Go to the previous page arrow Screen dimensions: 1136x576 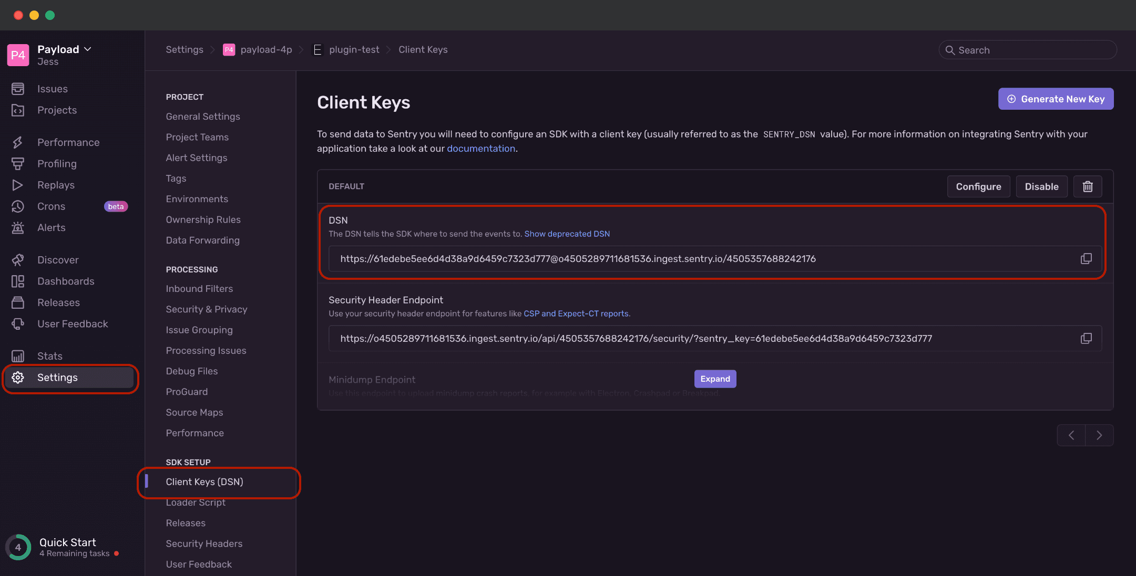[x=1071, y=435]
